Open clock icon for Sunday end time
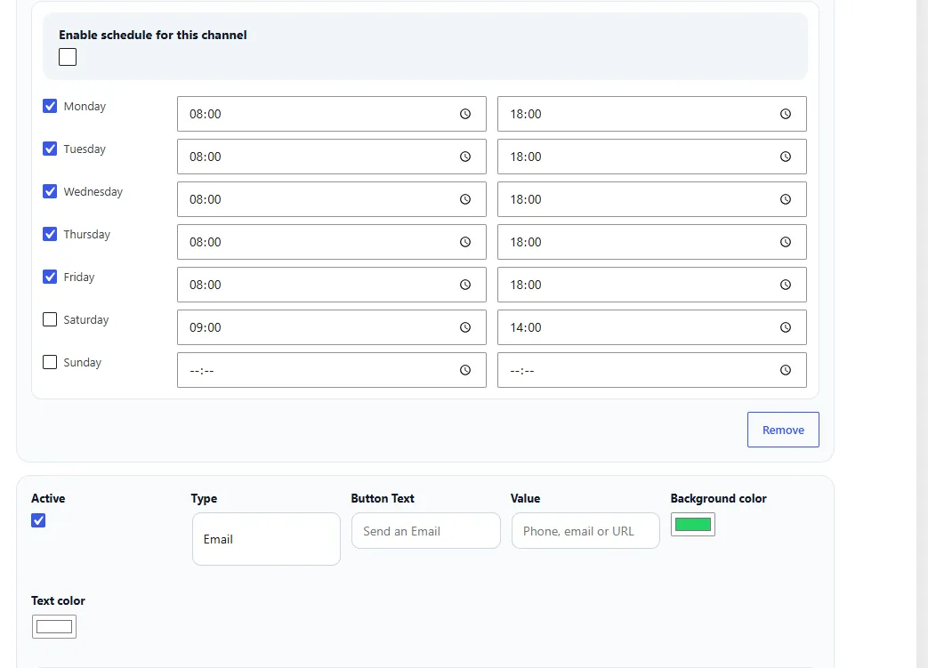Screen dimensions: 928x668 click(786, 370)
